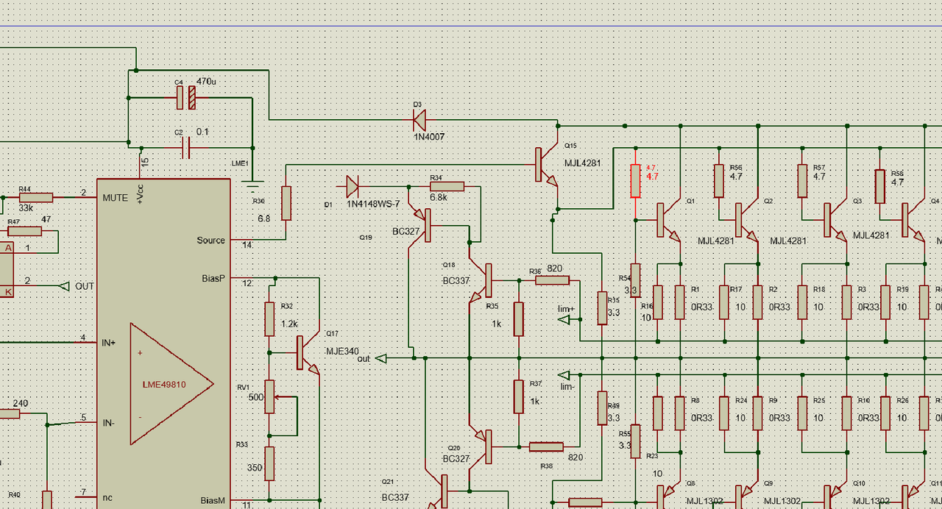Select resistor R10 0R33
942x509 pixels.
(846, 413)
